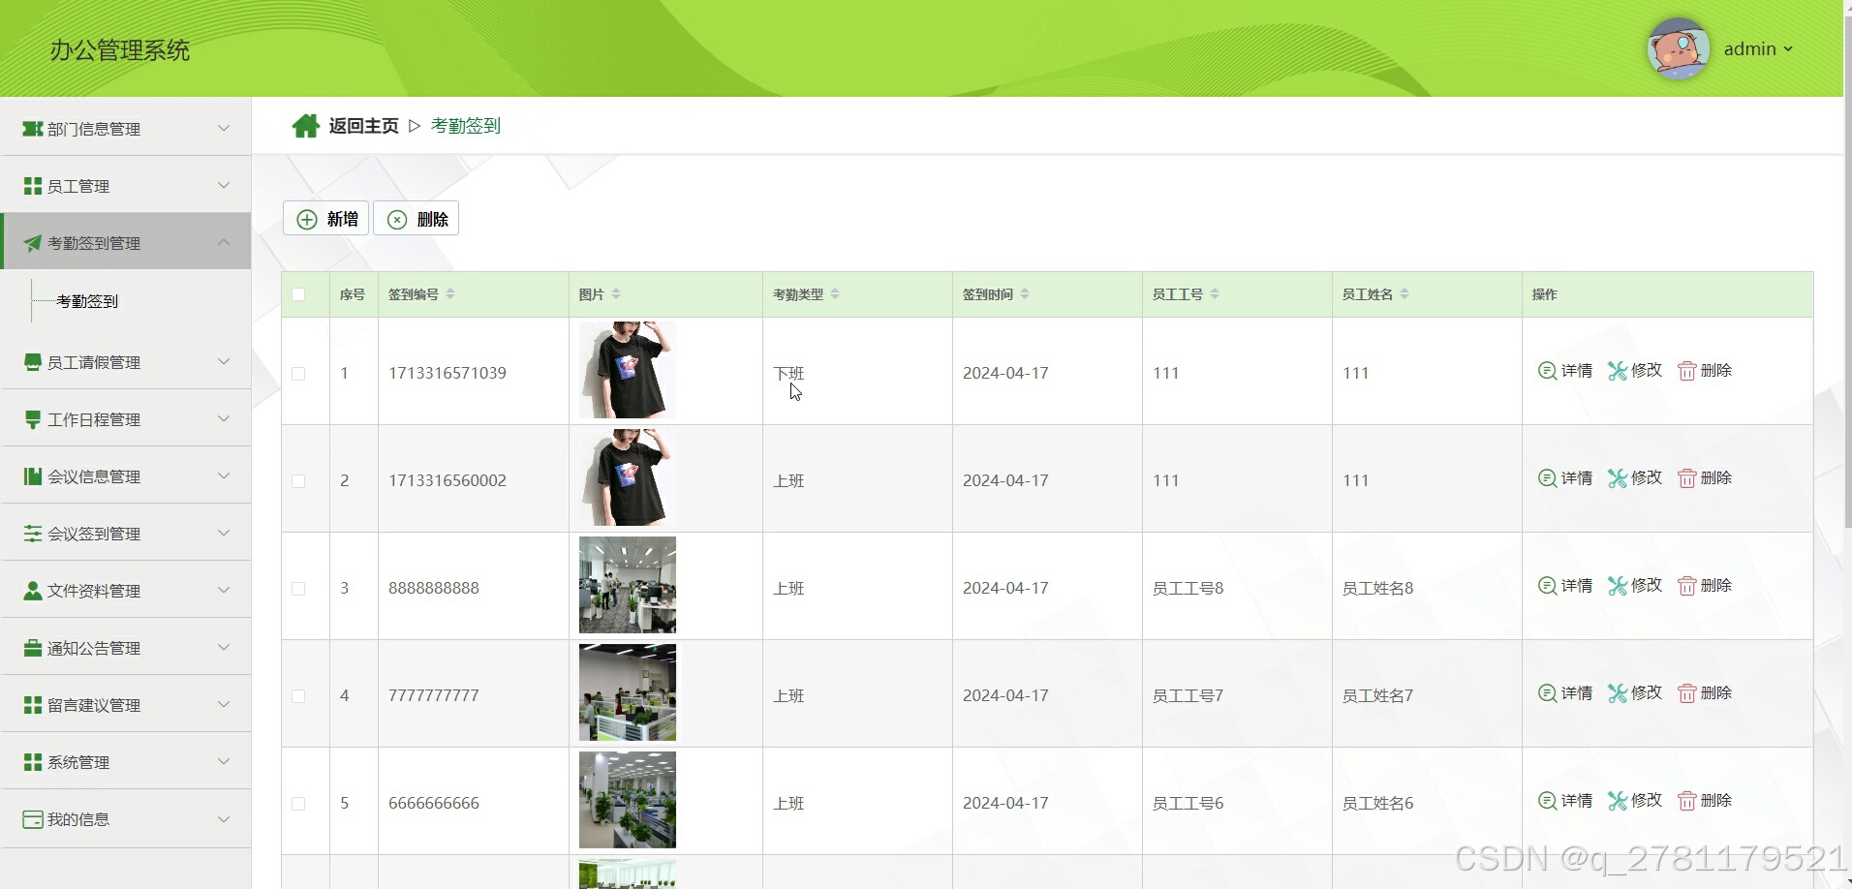Click the 文件资料管理 person icon
The image size is (1852, 889).
click(33, 591)
